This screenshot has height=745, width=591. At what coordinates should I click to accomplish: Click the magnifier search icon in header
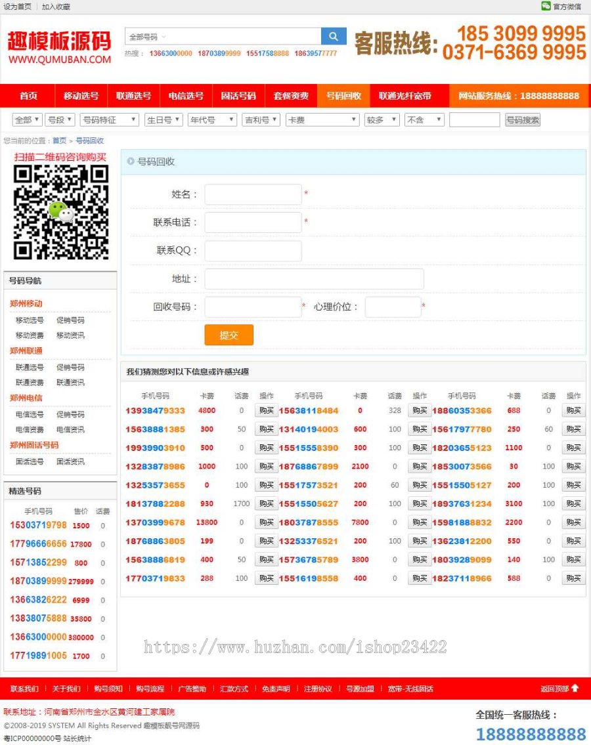point(333,36)
